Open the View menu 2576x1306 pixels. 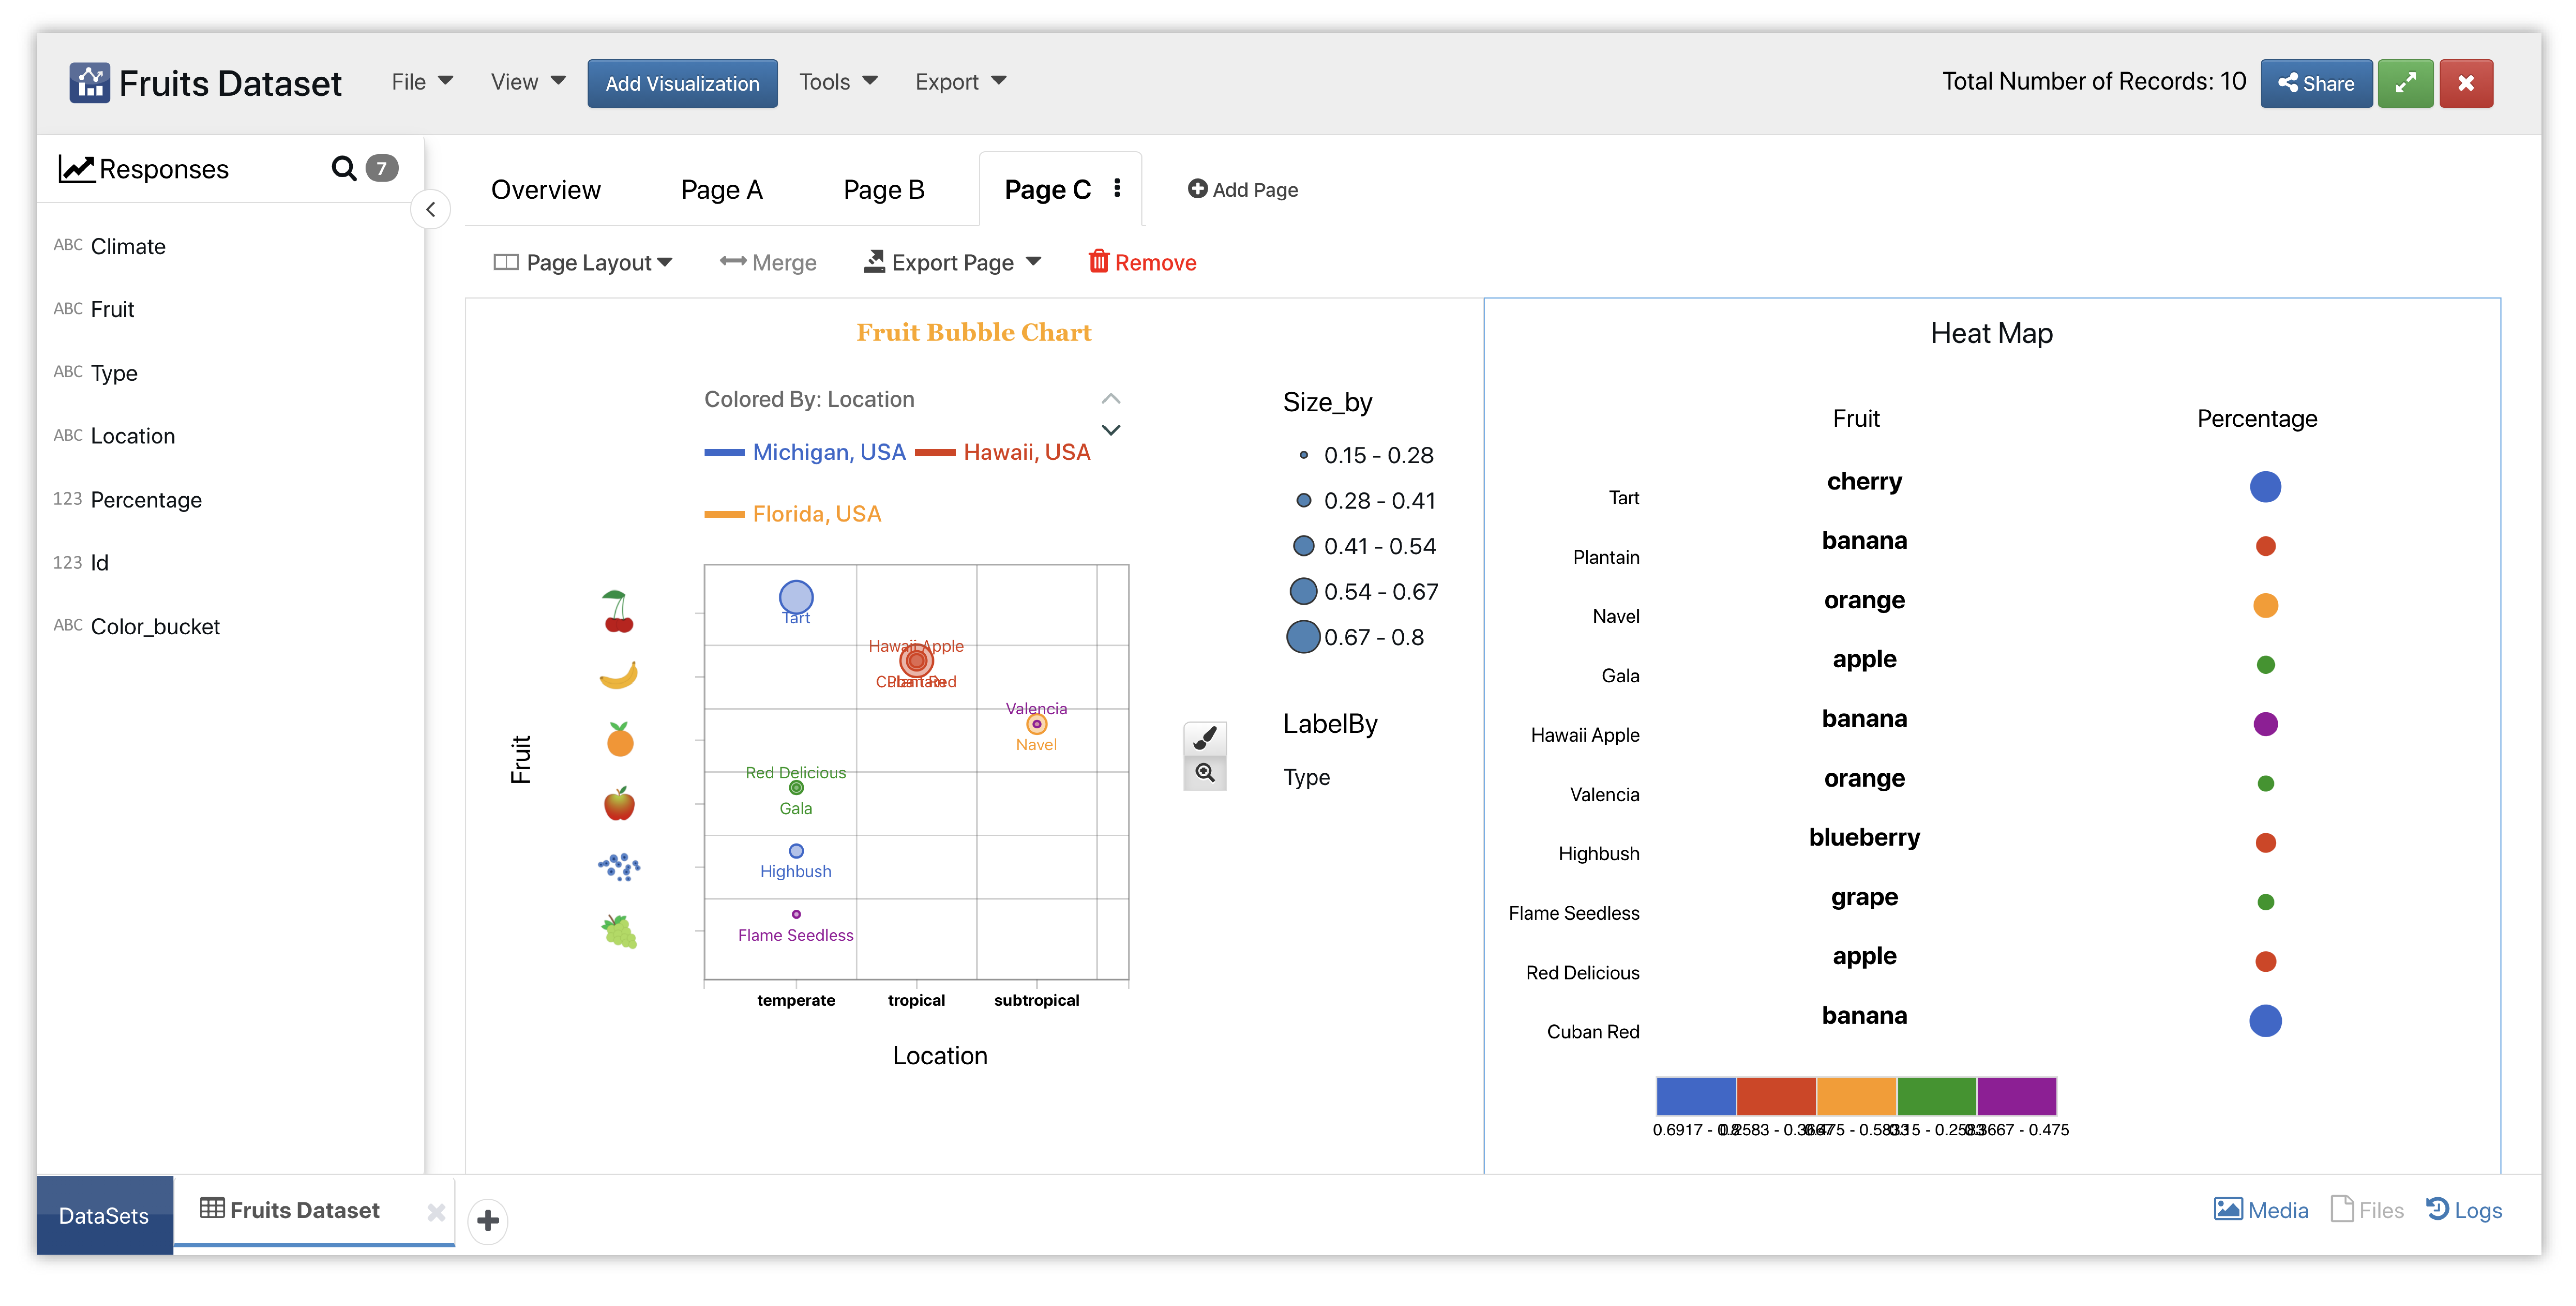pyautogui.click(x=528, y=82)
